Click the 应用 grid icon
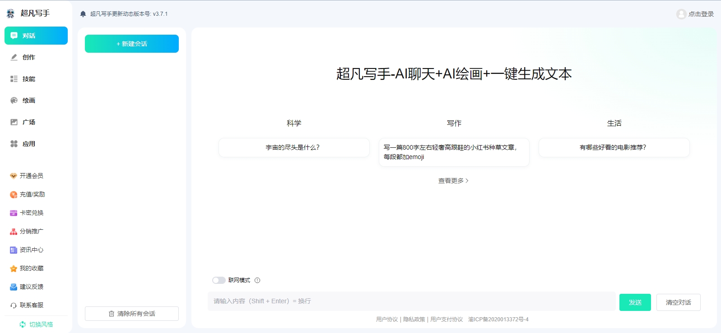 [14, 144]
